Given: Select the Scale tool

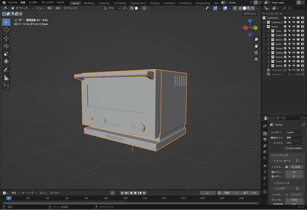Looking at the screenshot, I should click(x=6, y=54).
